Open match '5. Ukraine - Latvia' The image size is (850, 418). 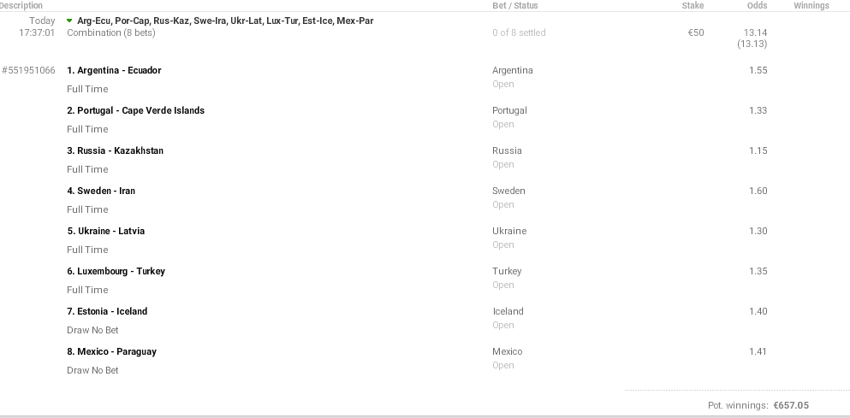pos(105,231)
